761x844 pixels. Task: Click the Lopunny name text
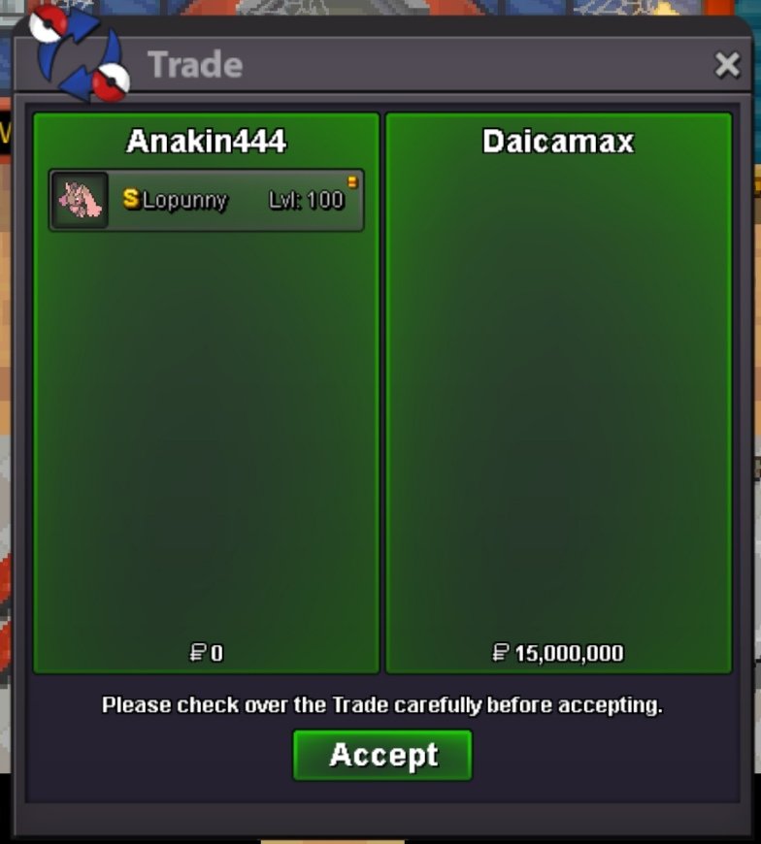click(x=184, y=200)
